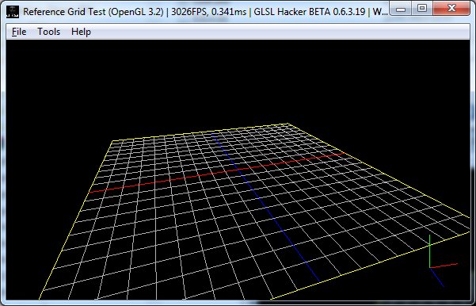Click the farthest corner of the yellow grid border
Image resolution: width=476 pixels, height=306 pixels.
click(288, 124)
